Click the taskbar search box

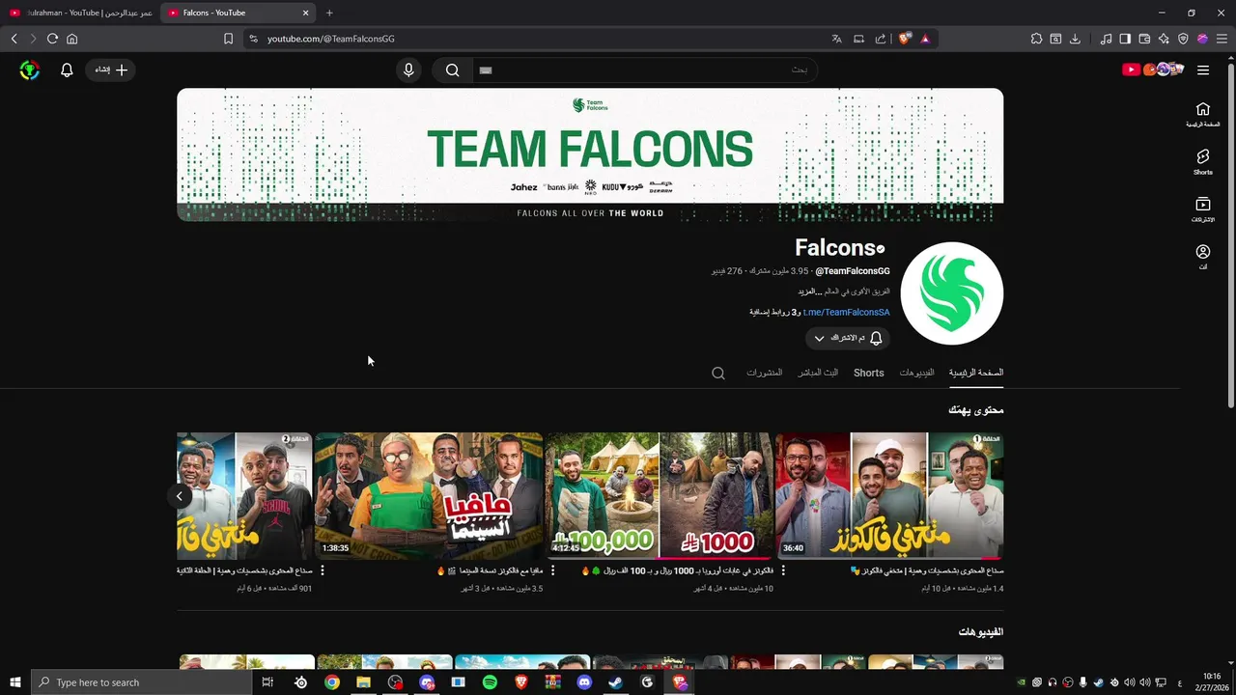[141, 682]
